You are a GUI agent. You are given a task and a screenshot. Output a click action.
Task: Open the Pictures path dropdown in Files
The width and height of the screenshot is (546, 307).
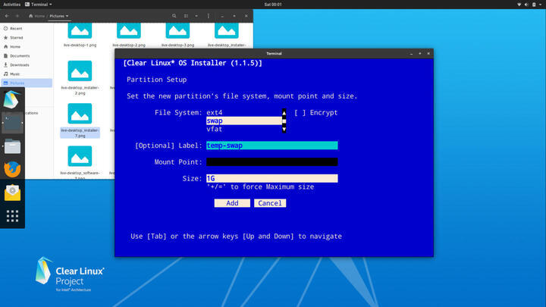59,16
